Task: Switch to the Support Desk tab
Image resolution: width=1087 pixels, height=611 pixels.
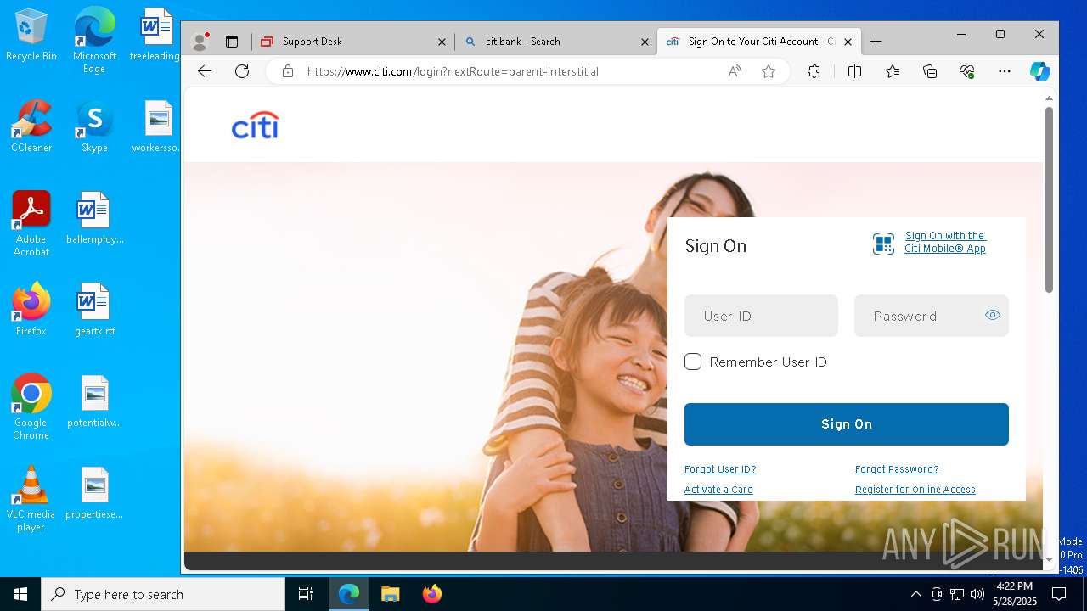Action: point(352,41)
